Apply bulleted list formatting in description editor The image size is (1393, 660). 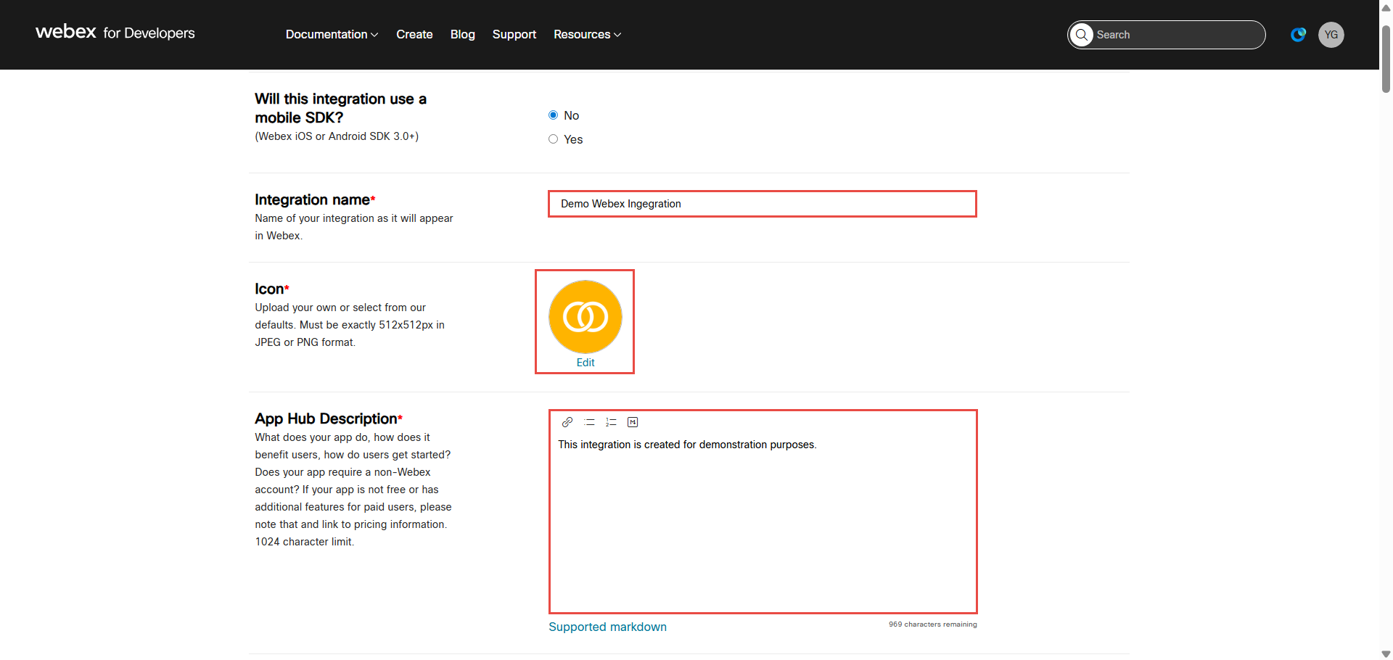coord(589,422)
